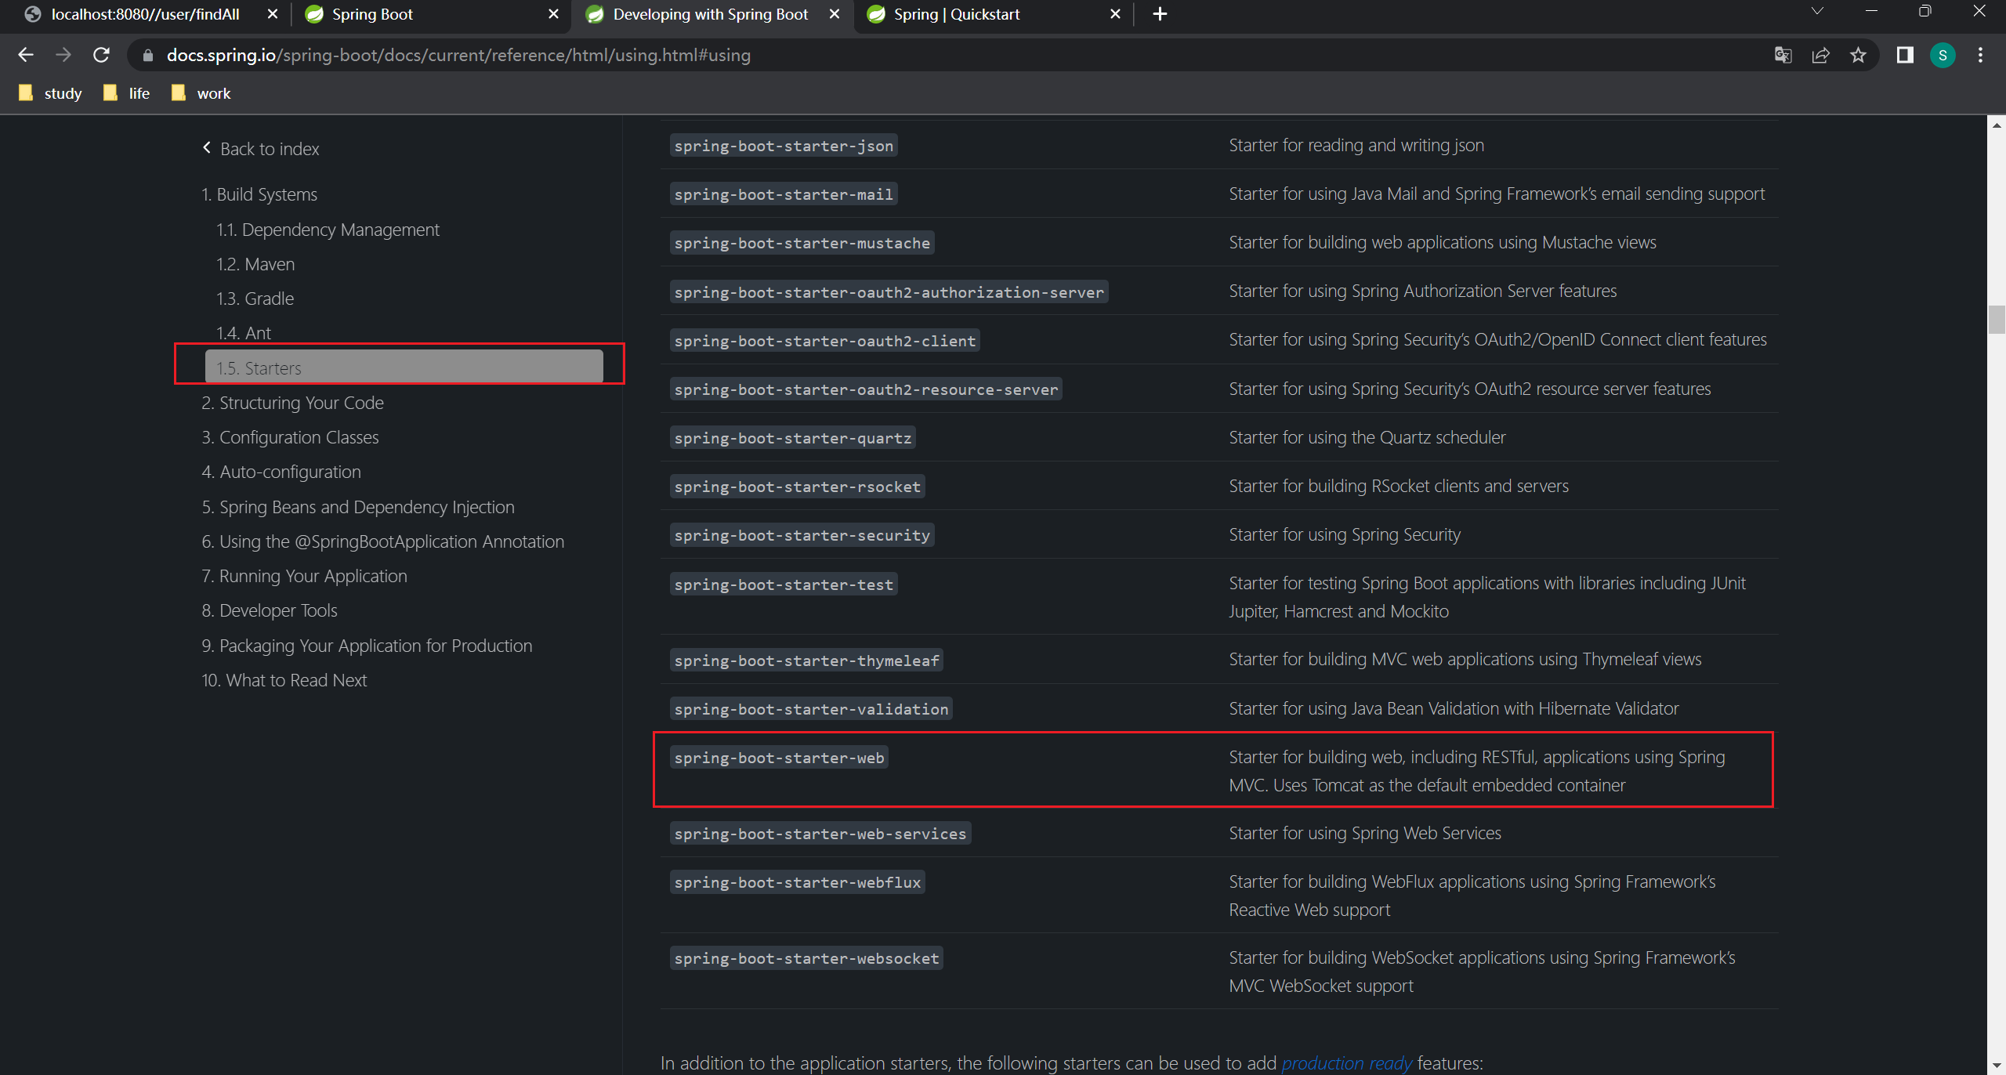Go to 1.4. Ant section

coord(244,333)
